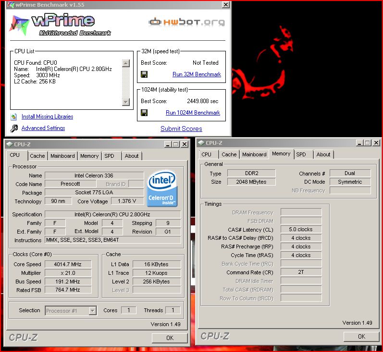383x352 pixels.
Task: Click the Bus Speed 191.2 MHz field
Action: point(68,282)
